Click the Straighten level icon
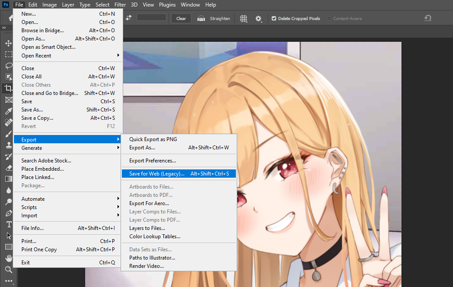This screenshot has height=287, width=453. click(x=201, y=18)
